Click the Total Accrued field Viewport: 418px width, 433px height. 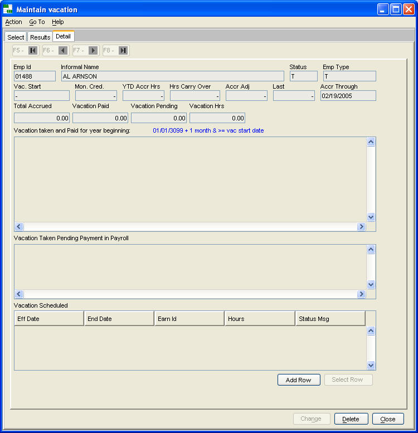pos(42,118)
